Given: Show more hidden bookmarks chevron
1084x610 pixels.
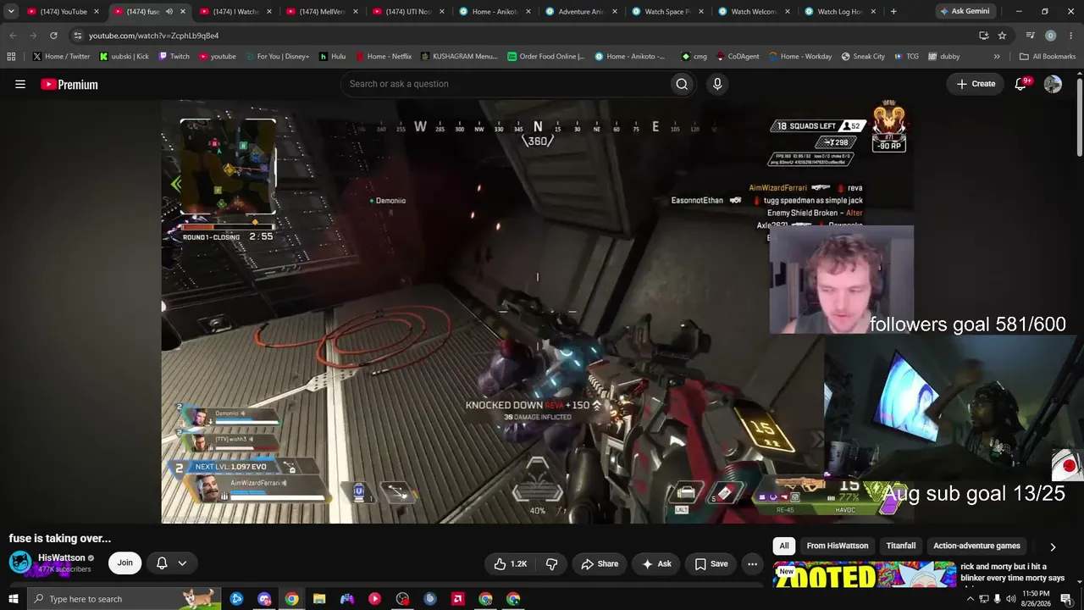Looking at the screenshot, I should [x=997, y=57].
